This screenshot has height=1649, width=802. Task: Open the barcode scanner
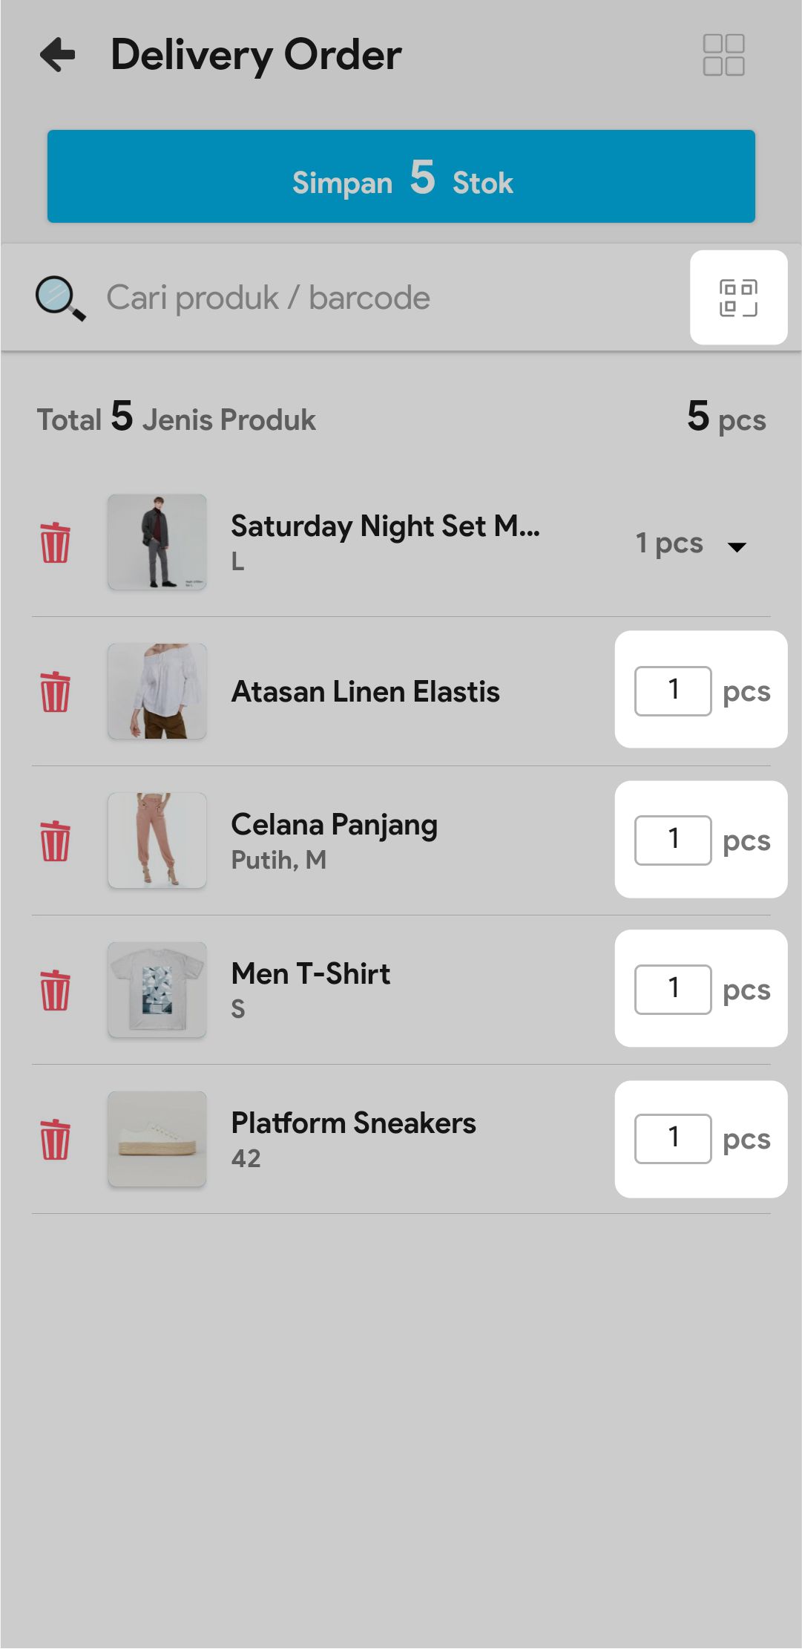(738, 298)
